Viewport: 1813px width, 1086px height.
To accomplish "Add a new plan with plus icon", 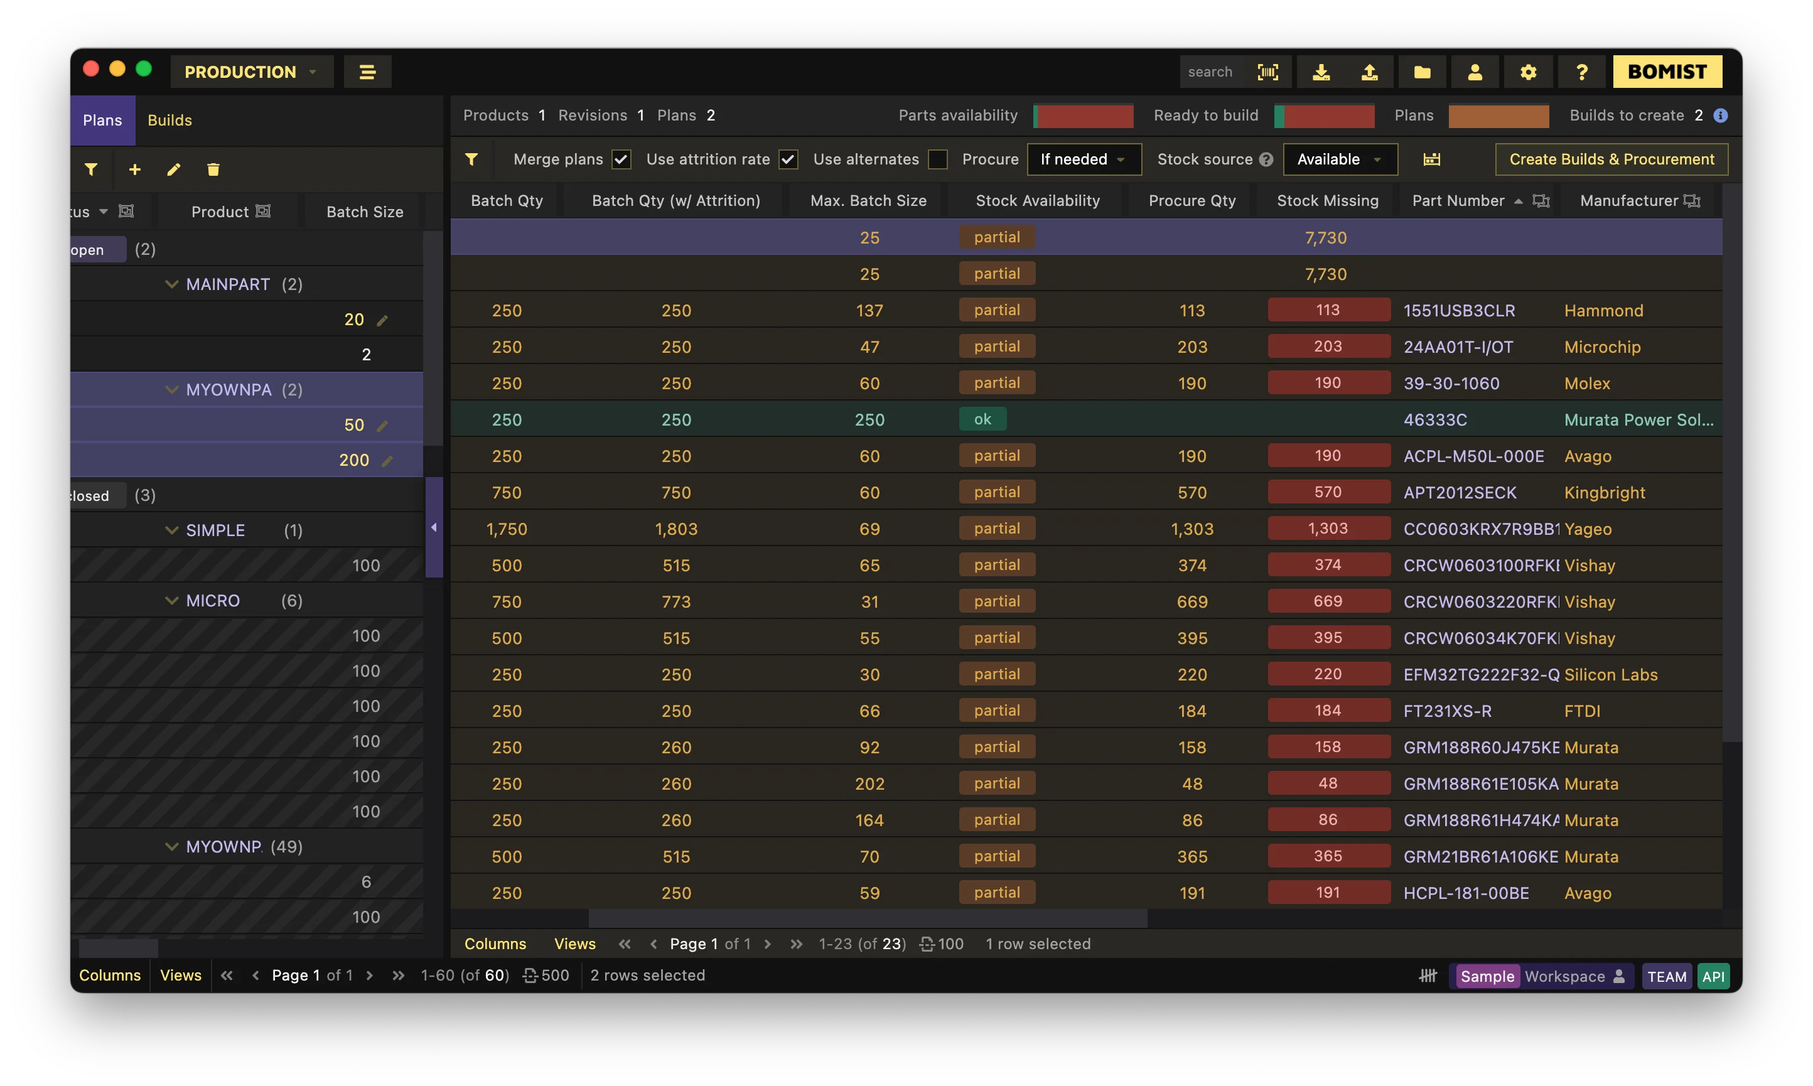I will click(x=134, y=169).
